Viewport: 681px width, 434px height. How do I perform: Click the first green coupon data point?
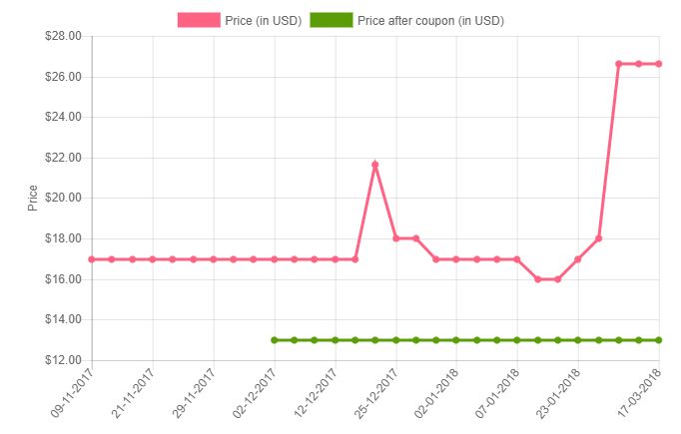[x=275, y=340]
